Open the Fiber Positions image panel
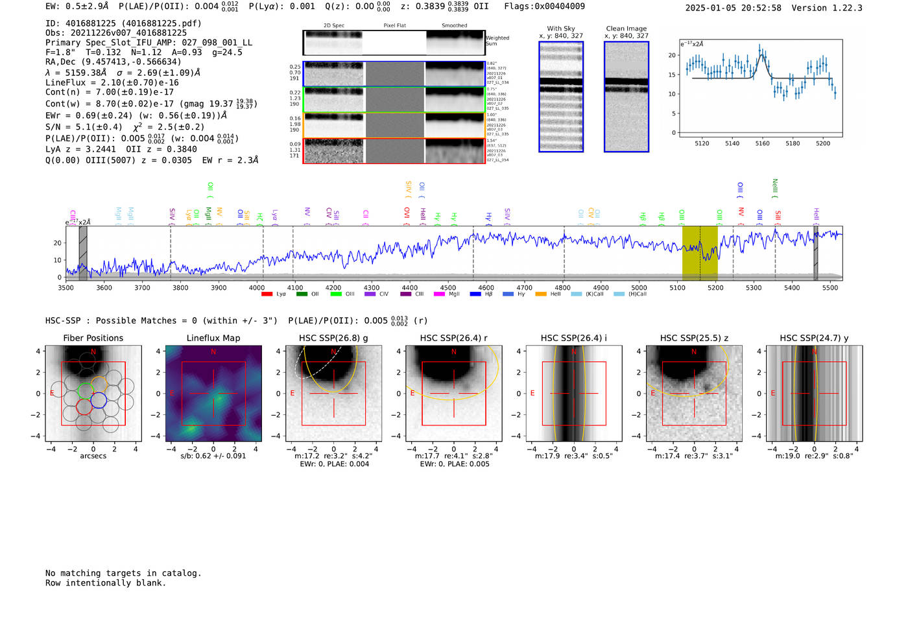This screenshot has width=908, height=618. pos(93,393)
